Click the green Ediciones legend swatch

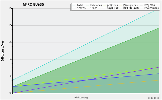(87, 5)
